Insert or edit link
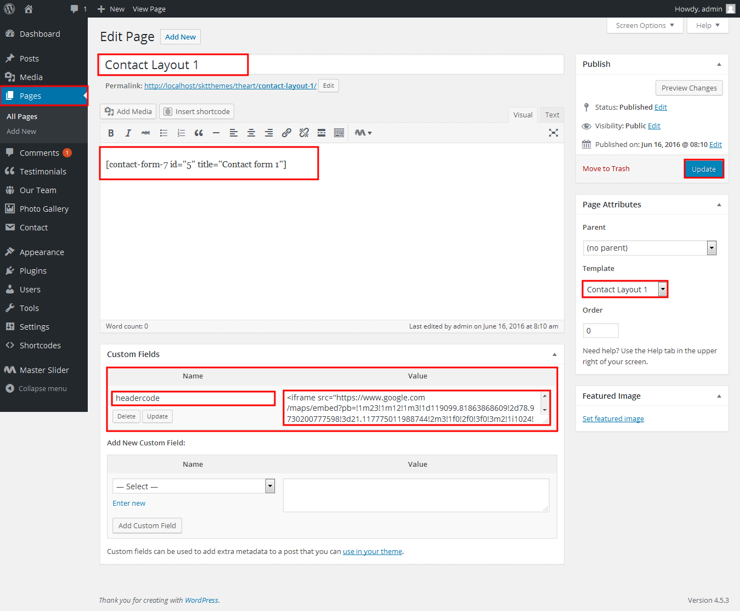This screenshot has width=740, height=611. [x=286, y=133]
